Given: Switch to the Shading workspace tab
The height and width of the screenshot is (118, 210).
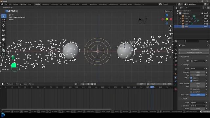Looking at the screenshot, I should 84,5.
